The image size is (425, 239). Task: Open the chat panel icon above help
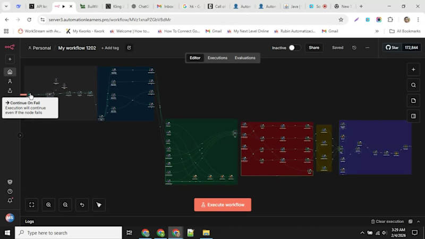click(10, 182)
